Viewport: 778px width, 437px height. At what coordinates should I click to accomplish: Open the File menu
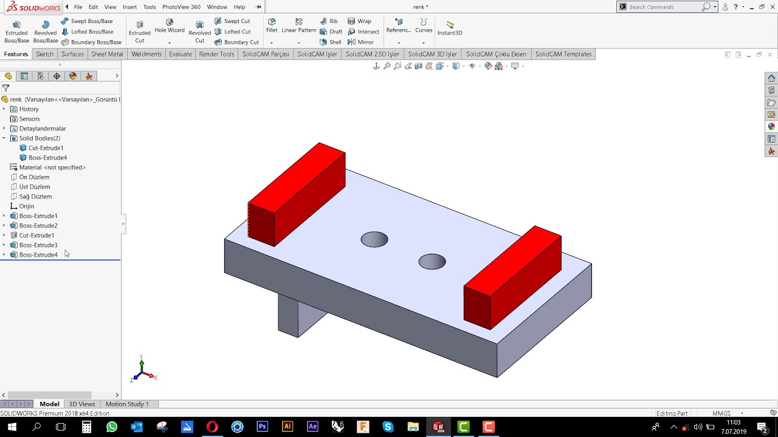(x=78, y=7)
